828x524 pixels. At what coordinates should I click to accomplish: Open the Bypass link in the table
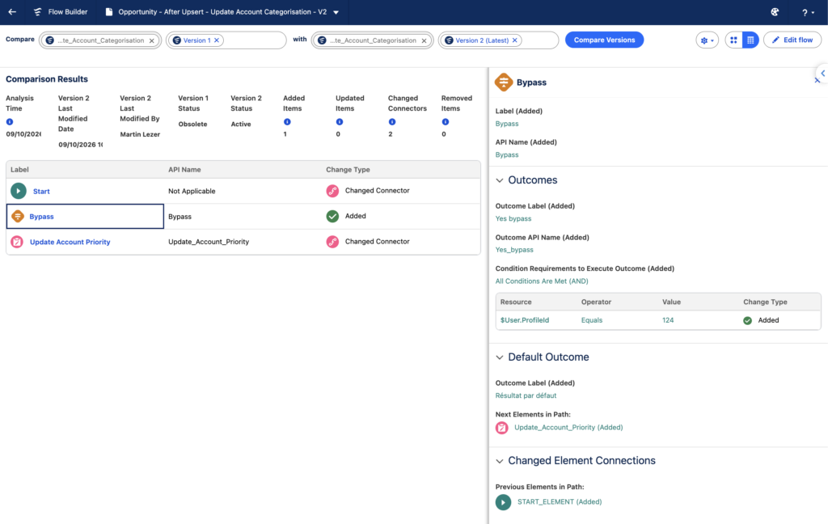click(x=42, y=217)
